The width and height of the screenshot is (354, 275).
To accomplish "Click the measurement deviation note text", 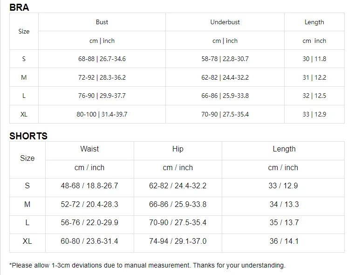I will [x=148, y=265].
